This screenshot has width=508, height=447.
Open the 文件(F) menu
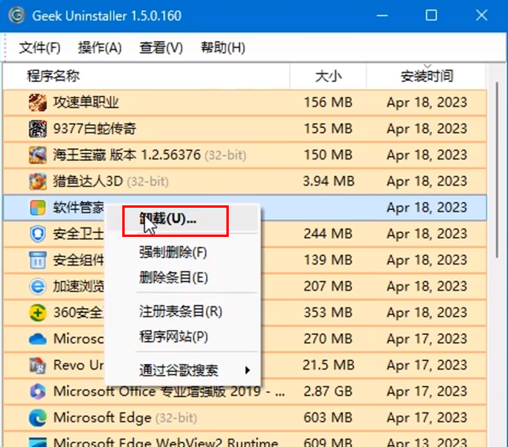(x=39, y=48)
